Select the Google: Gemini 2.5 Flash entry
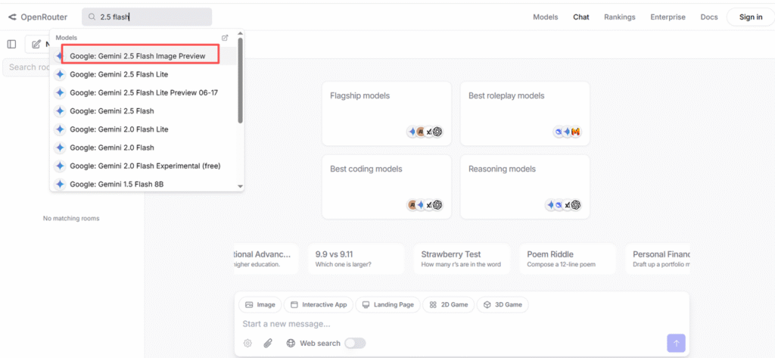The height and width of the screenshot is (358, 775). 143,111
